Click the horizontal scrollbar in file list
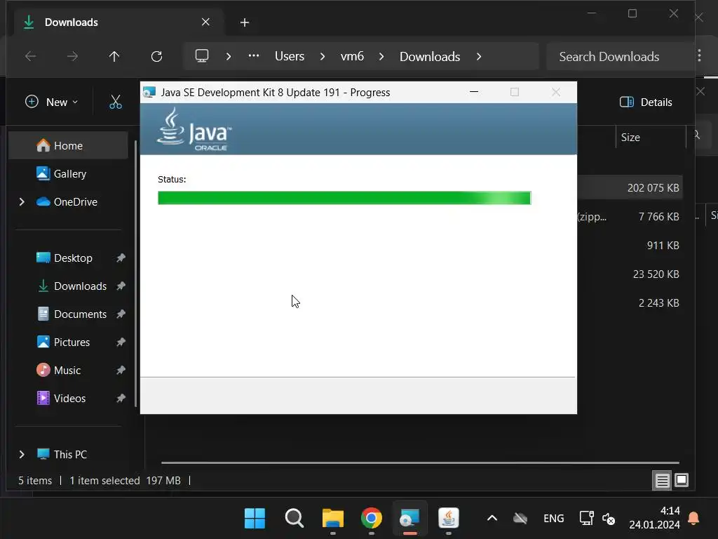This screenshot has width=718, height=539. pos(420,463)
